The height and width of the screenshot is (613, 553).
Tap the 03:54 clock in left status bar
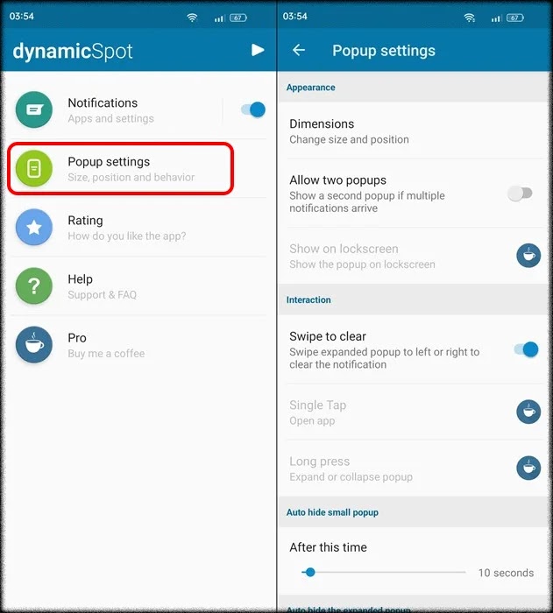[22, 17]
